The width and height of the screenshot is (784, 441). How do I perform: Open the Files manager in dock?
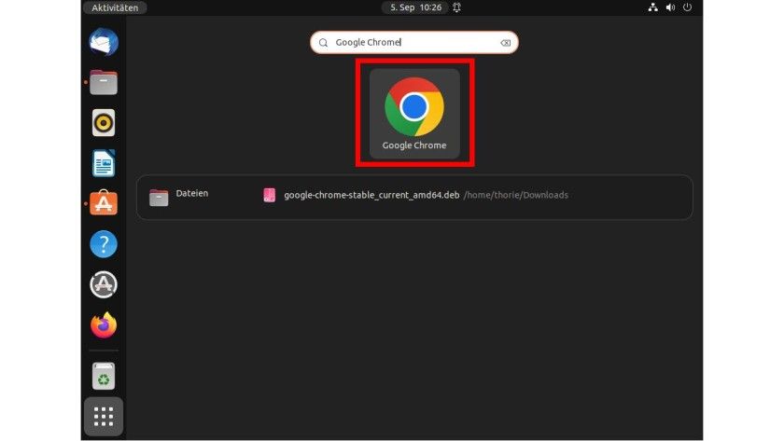coord(104,82)
